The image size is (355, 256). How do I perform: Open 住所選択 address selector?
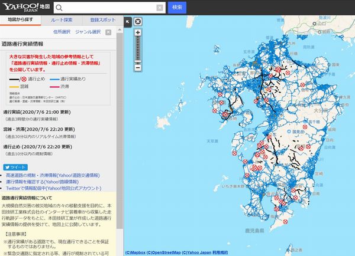click(62, 32)
